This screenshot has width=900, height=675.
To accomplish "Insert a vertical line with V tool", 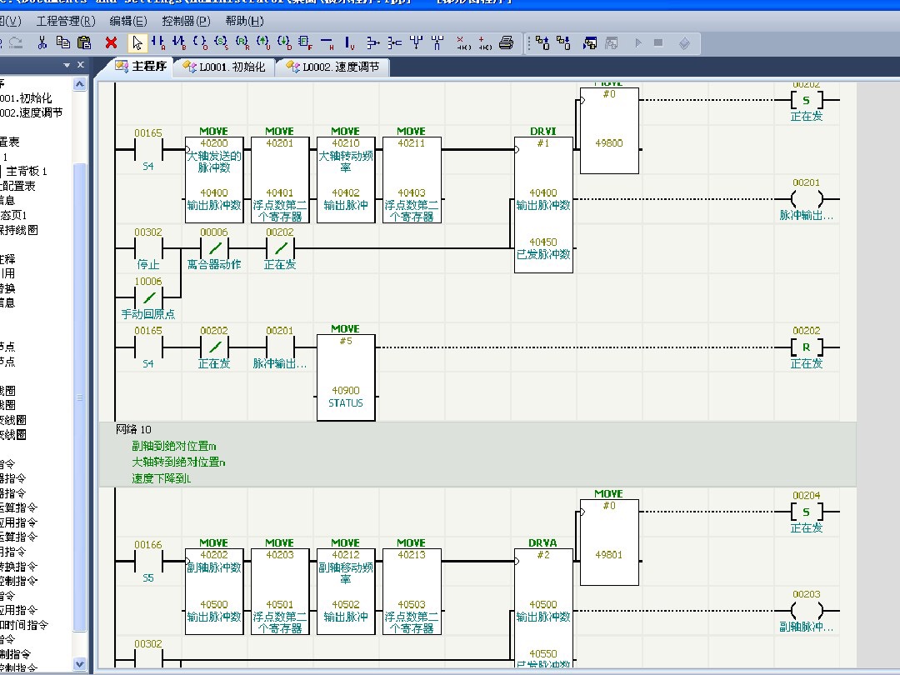I will click(x=349, y=42).
